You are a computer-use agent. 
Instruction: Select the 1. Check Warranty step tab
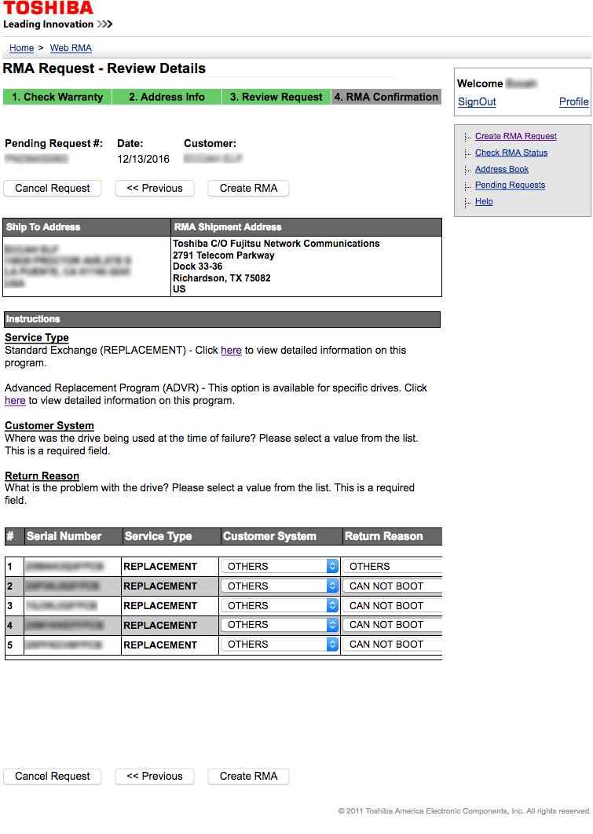pos(57,97)
